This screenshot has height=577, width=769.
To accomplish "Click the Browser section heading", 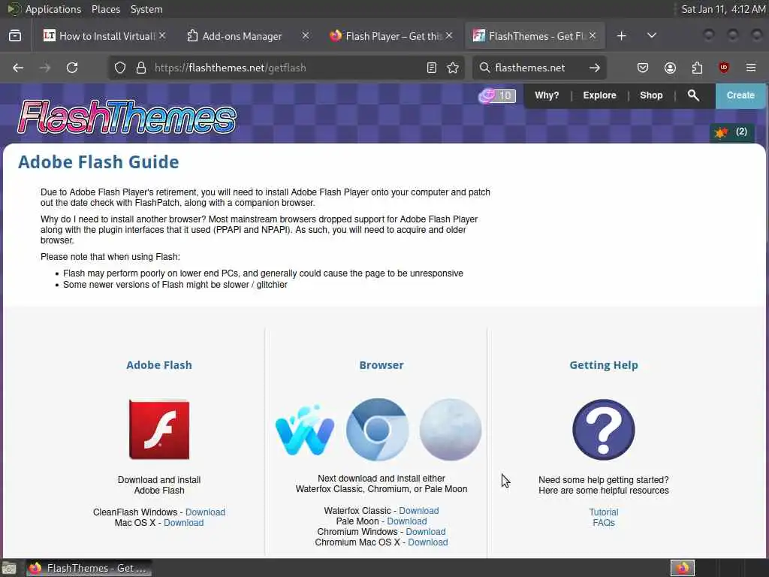I will [x=381, y=365].
